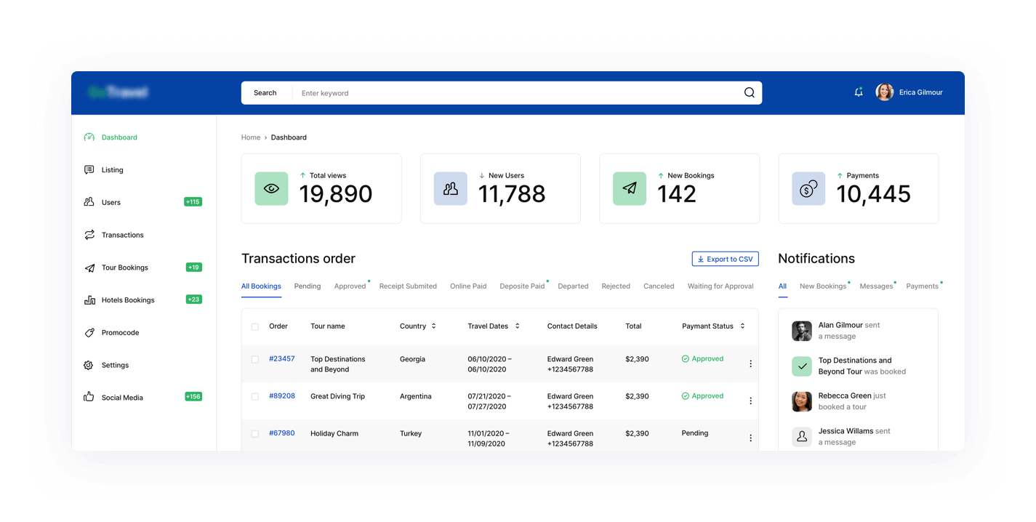Viewport: 1036px width, 522px height.
Task: Open order link #67980
Action: pyautogui.click(x=281, y=433)
